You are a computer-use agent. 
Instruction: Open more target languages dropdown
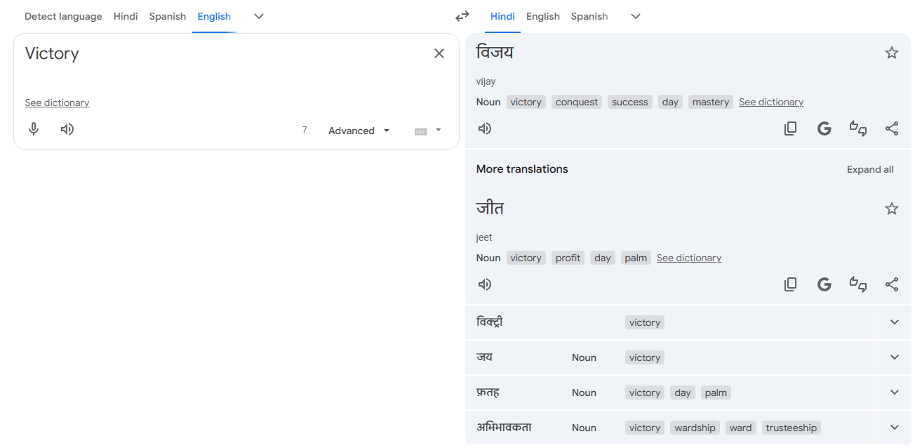pos(636,16)
